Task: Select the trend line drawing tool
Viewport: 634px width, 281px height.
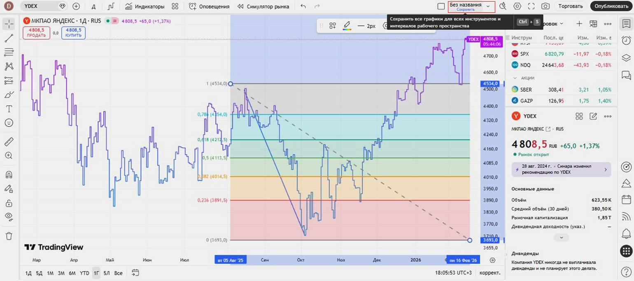Action: coord(9,39)
